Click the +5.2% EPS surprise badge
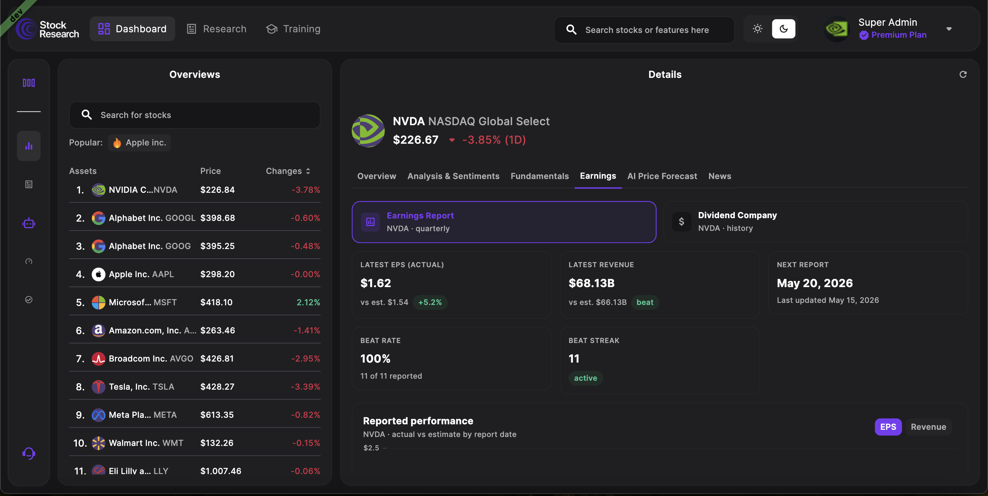 [430, 302]
